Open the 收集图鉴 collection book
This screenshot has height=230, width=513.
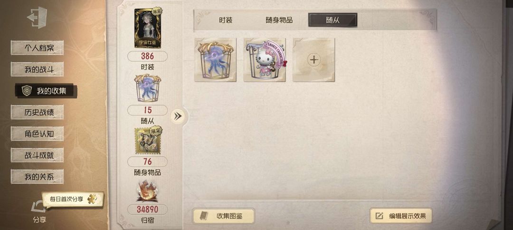point(223,216)
